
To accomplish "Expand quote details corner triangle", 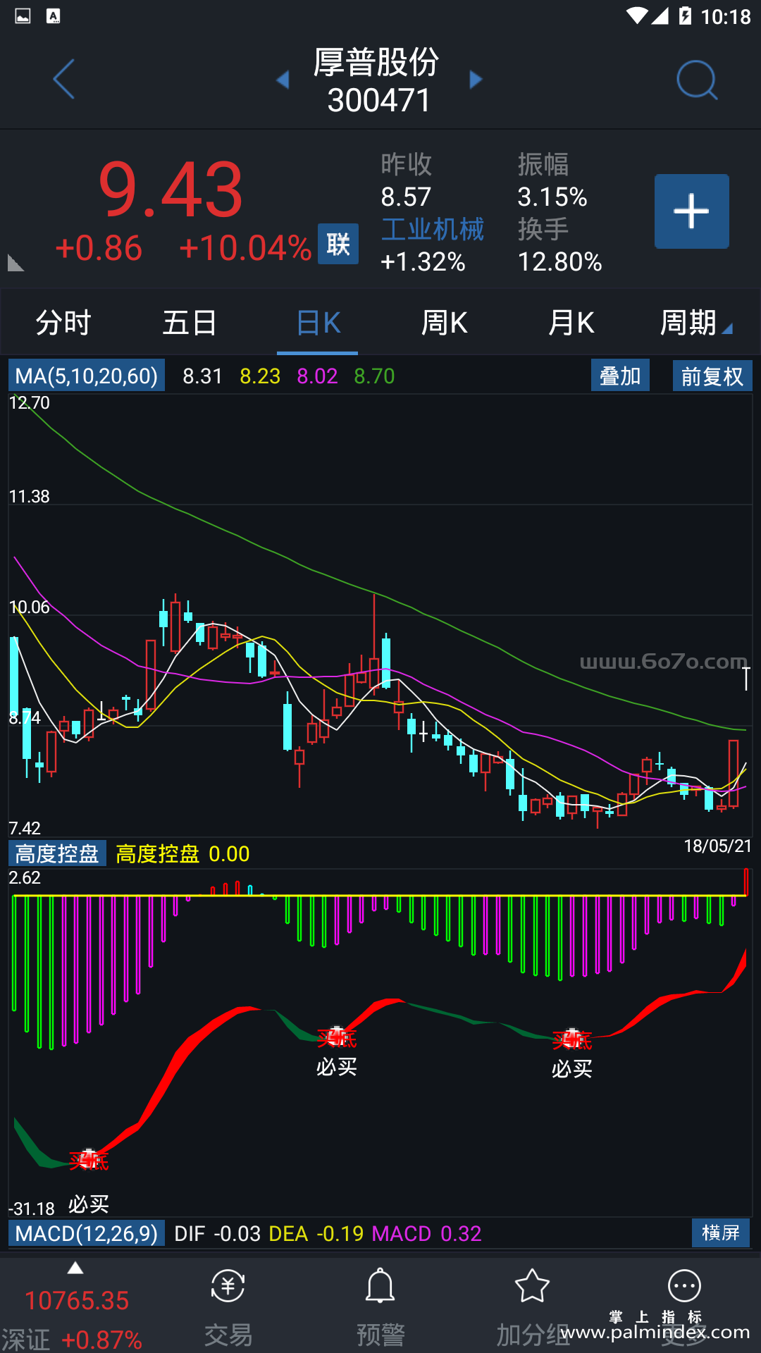I will click(16, 263).
